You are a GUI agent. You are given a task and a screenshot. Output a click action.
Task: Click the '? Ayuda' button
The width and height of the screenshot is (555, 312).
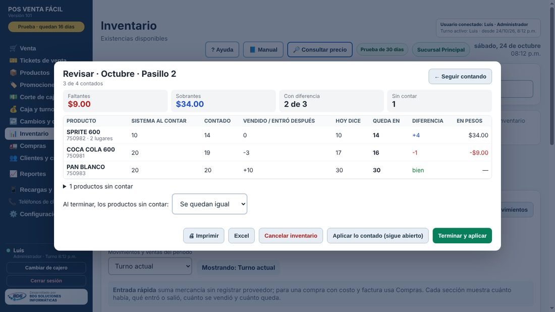tap(223, 49)
